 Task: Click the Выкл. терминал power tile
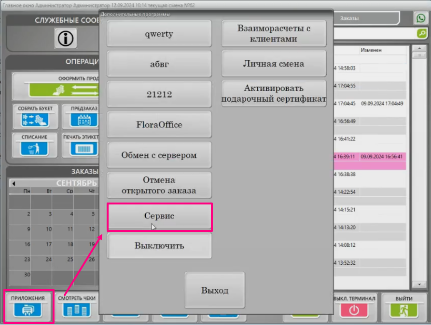click(x=354, y=307)
